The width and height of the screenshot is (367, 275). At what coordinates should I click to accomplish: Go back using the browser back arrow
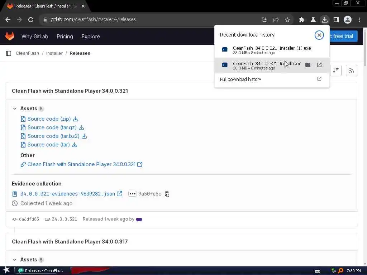[x=8, y=20]
